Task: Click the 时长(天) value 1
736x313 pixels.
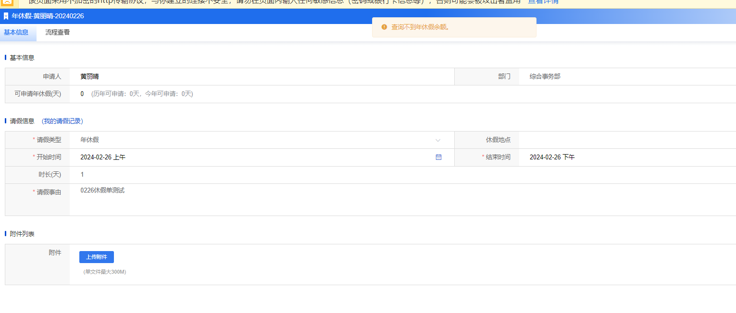Action: point(82,175)
